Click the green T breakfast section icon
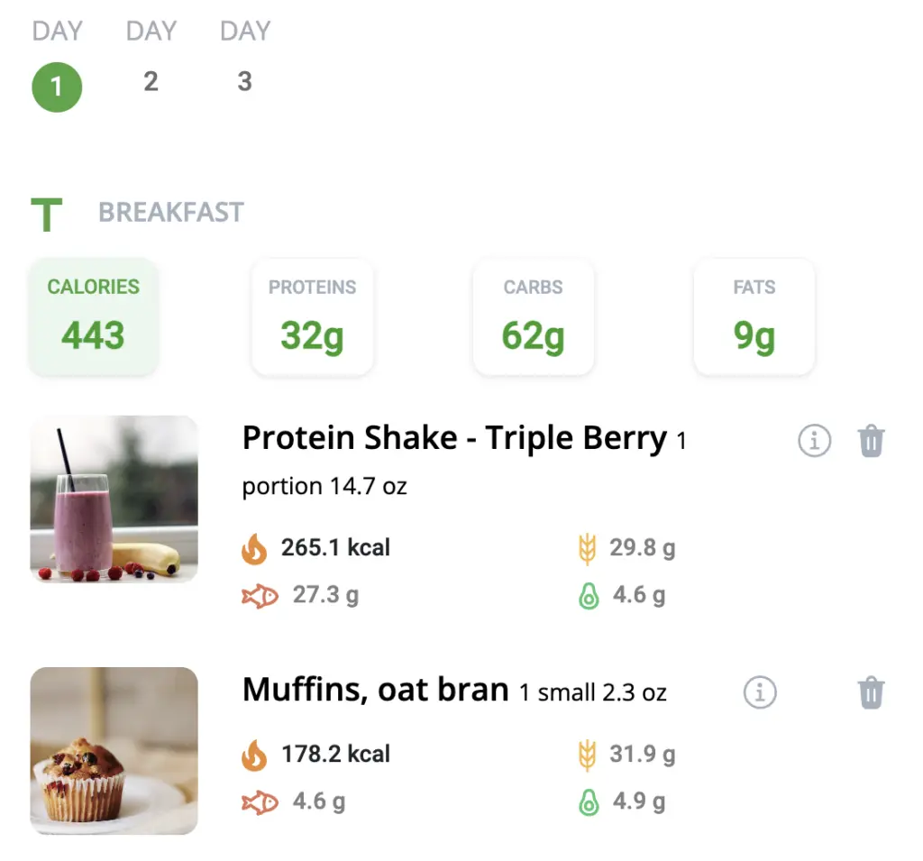The width and height of the screenshot is (923, 861). 45,213
